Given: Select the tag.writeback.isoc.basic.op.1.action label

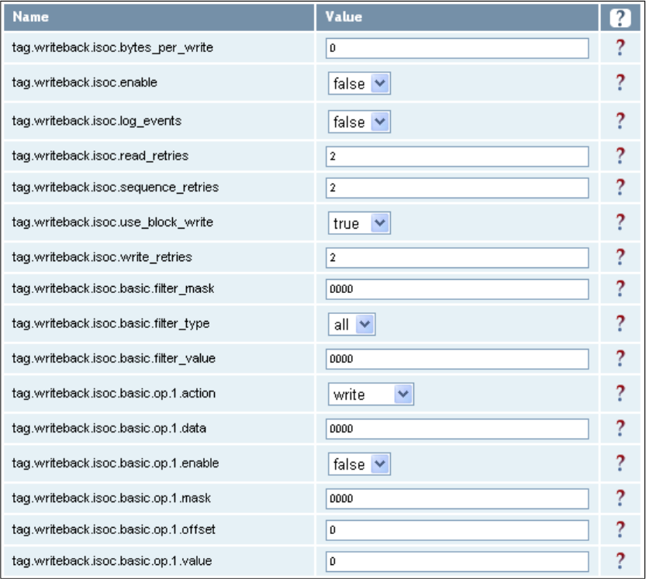Looking at the screenshot, I should (114, 394).
